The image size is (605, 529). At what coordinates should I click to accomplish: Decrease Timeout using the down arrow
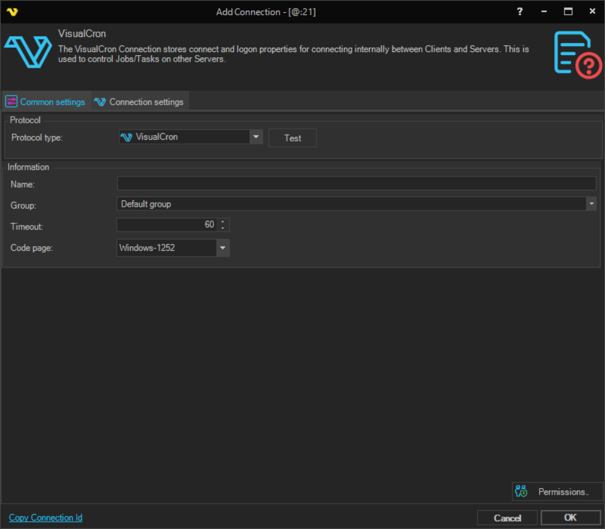(x=223, y=228)
